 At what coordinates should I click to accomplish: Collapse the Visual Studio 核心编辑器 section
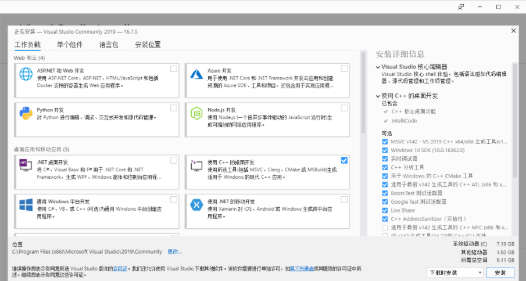tap(378, 67)
